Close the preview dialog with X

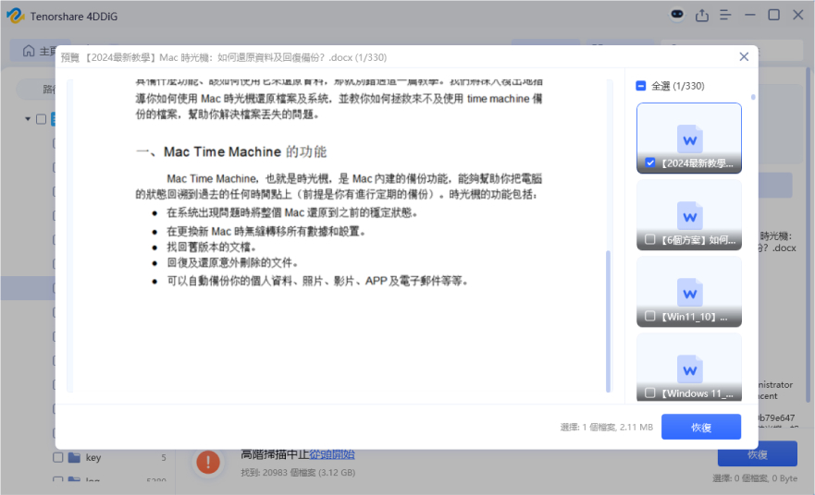[744, 56]
